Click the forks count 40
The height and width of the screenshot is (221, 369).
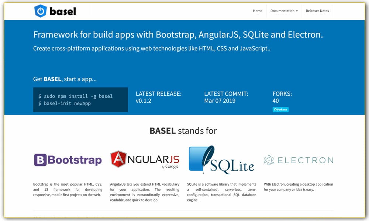(276, 101)
